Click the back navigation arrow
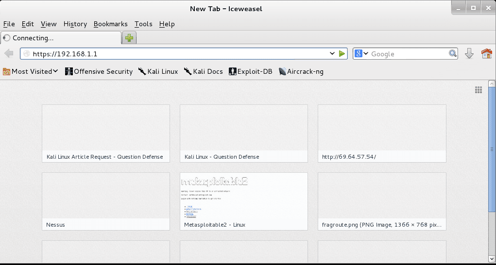The width and height of the screenshot is (496, 265). [9, 54]
